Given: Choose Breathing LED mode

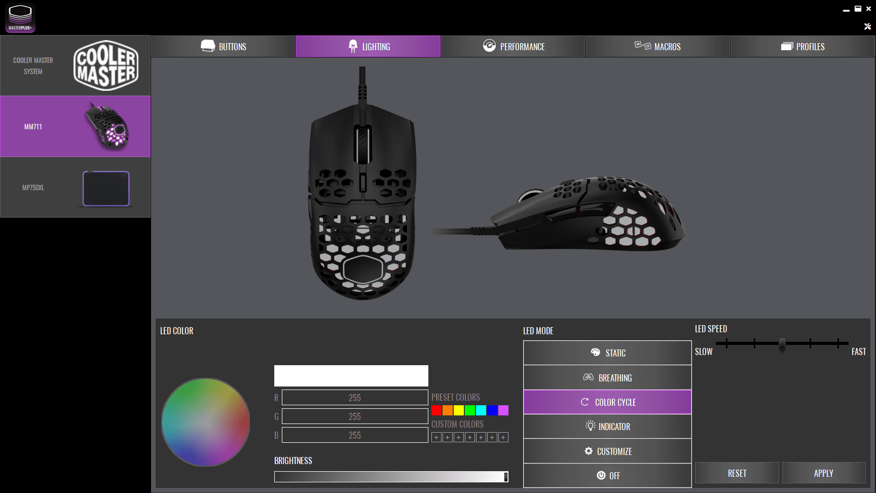Looking at the screenshot, I should pos(607,377).
